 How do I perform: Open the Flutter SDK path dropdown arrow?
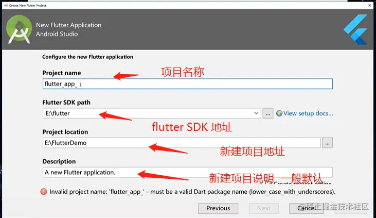[256, 113]
